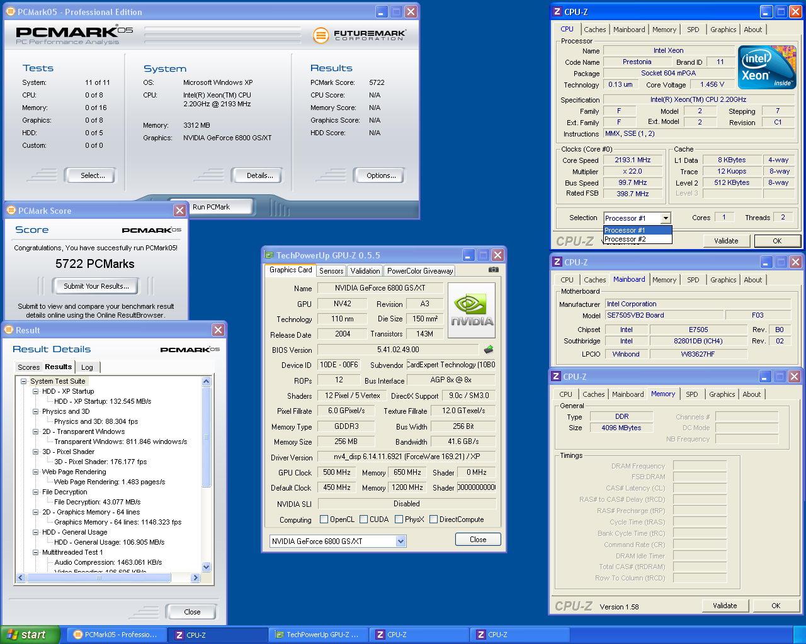Click the vertical scrollbar thumb in Result Details
This screenshot has height=644, width=806.
(x=206, y=437)
